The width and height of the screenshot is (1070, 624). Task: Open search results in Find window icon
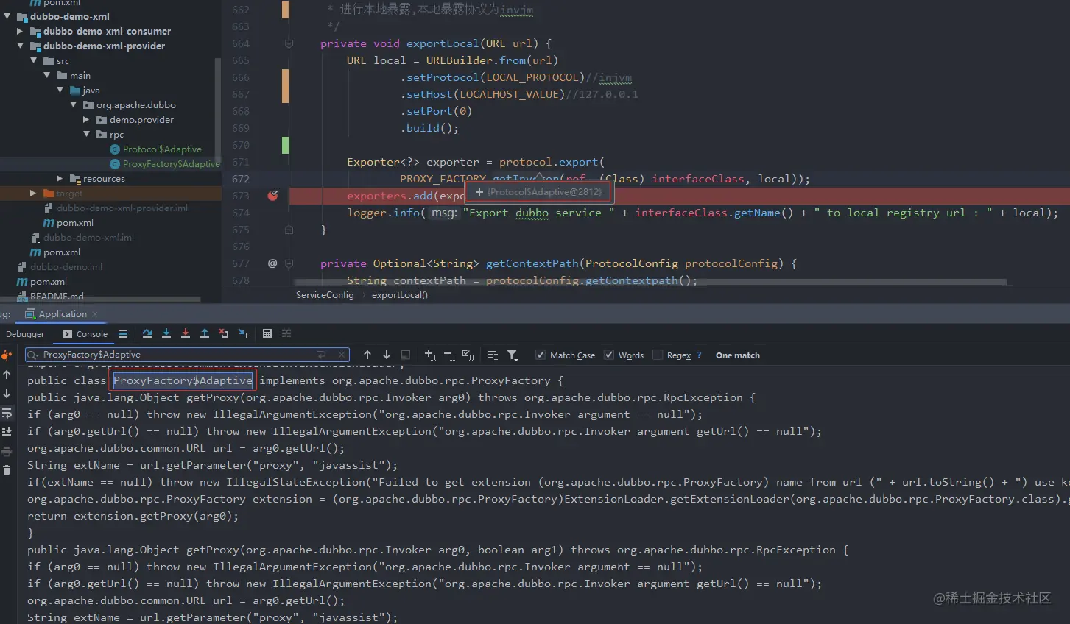(493, 355)
